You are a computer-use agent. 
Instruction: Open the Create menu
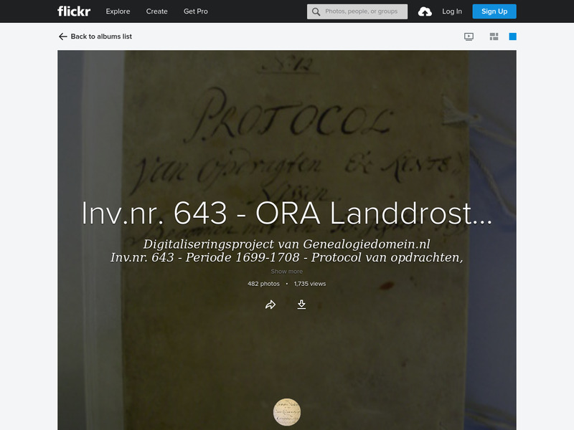coord(156,11)
